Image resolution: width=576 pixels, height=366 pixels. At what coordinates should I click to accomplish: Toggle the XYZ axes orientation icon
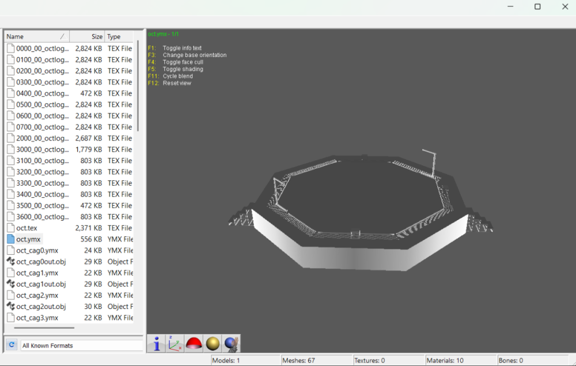(175, 344)
